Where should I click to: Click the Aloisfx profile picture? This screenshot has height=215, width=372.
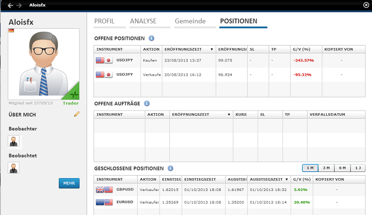pyautogui.click(x=44, y=64)
